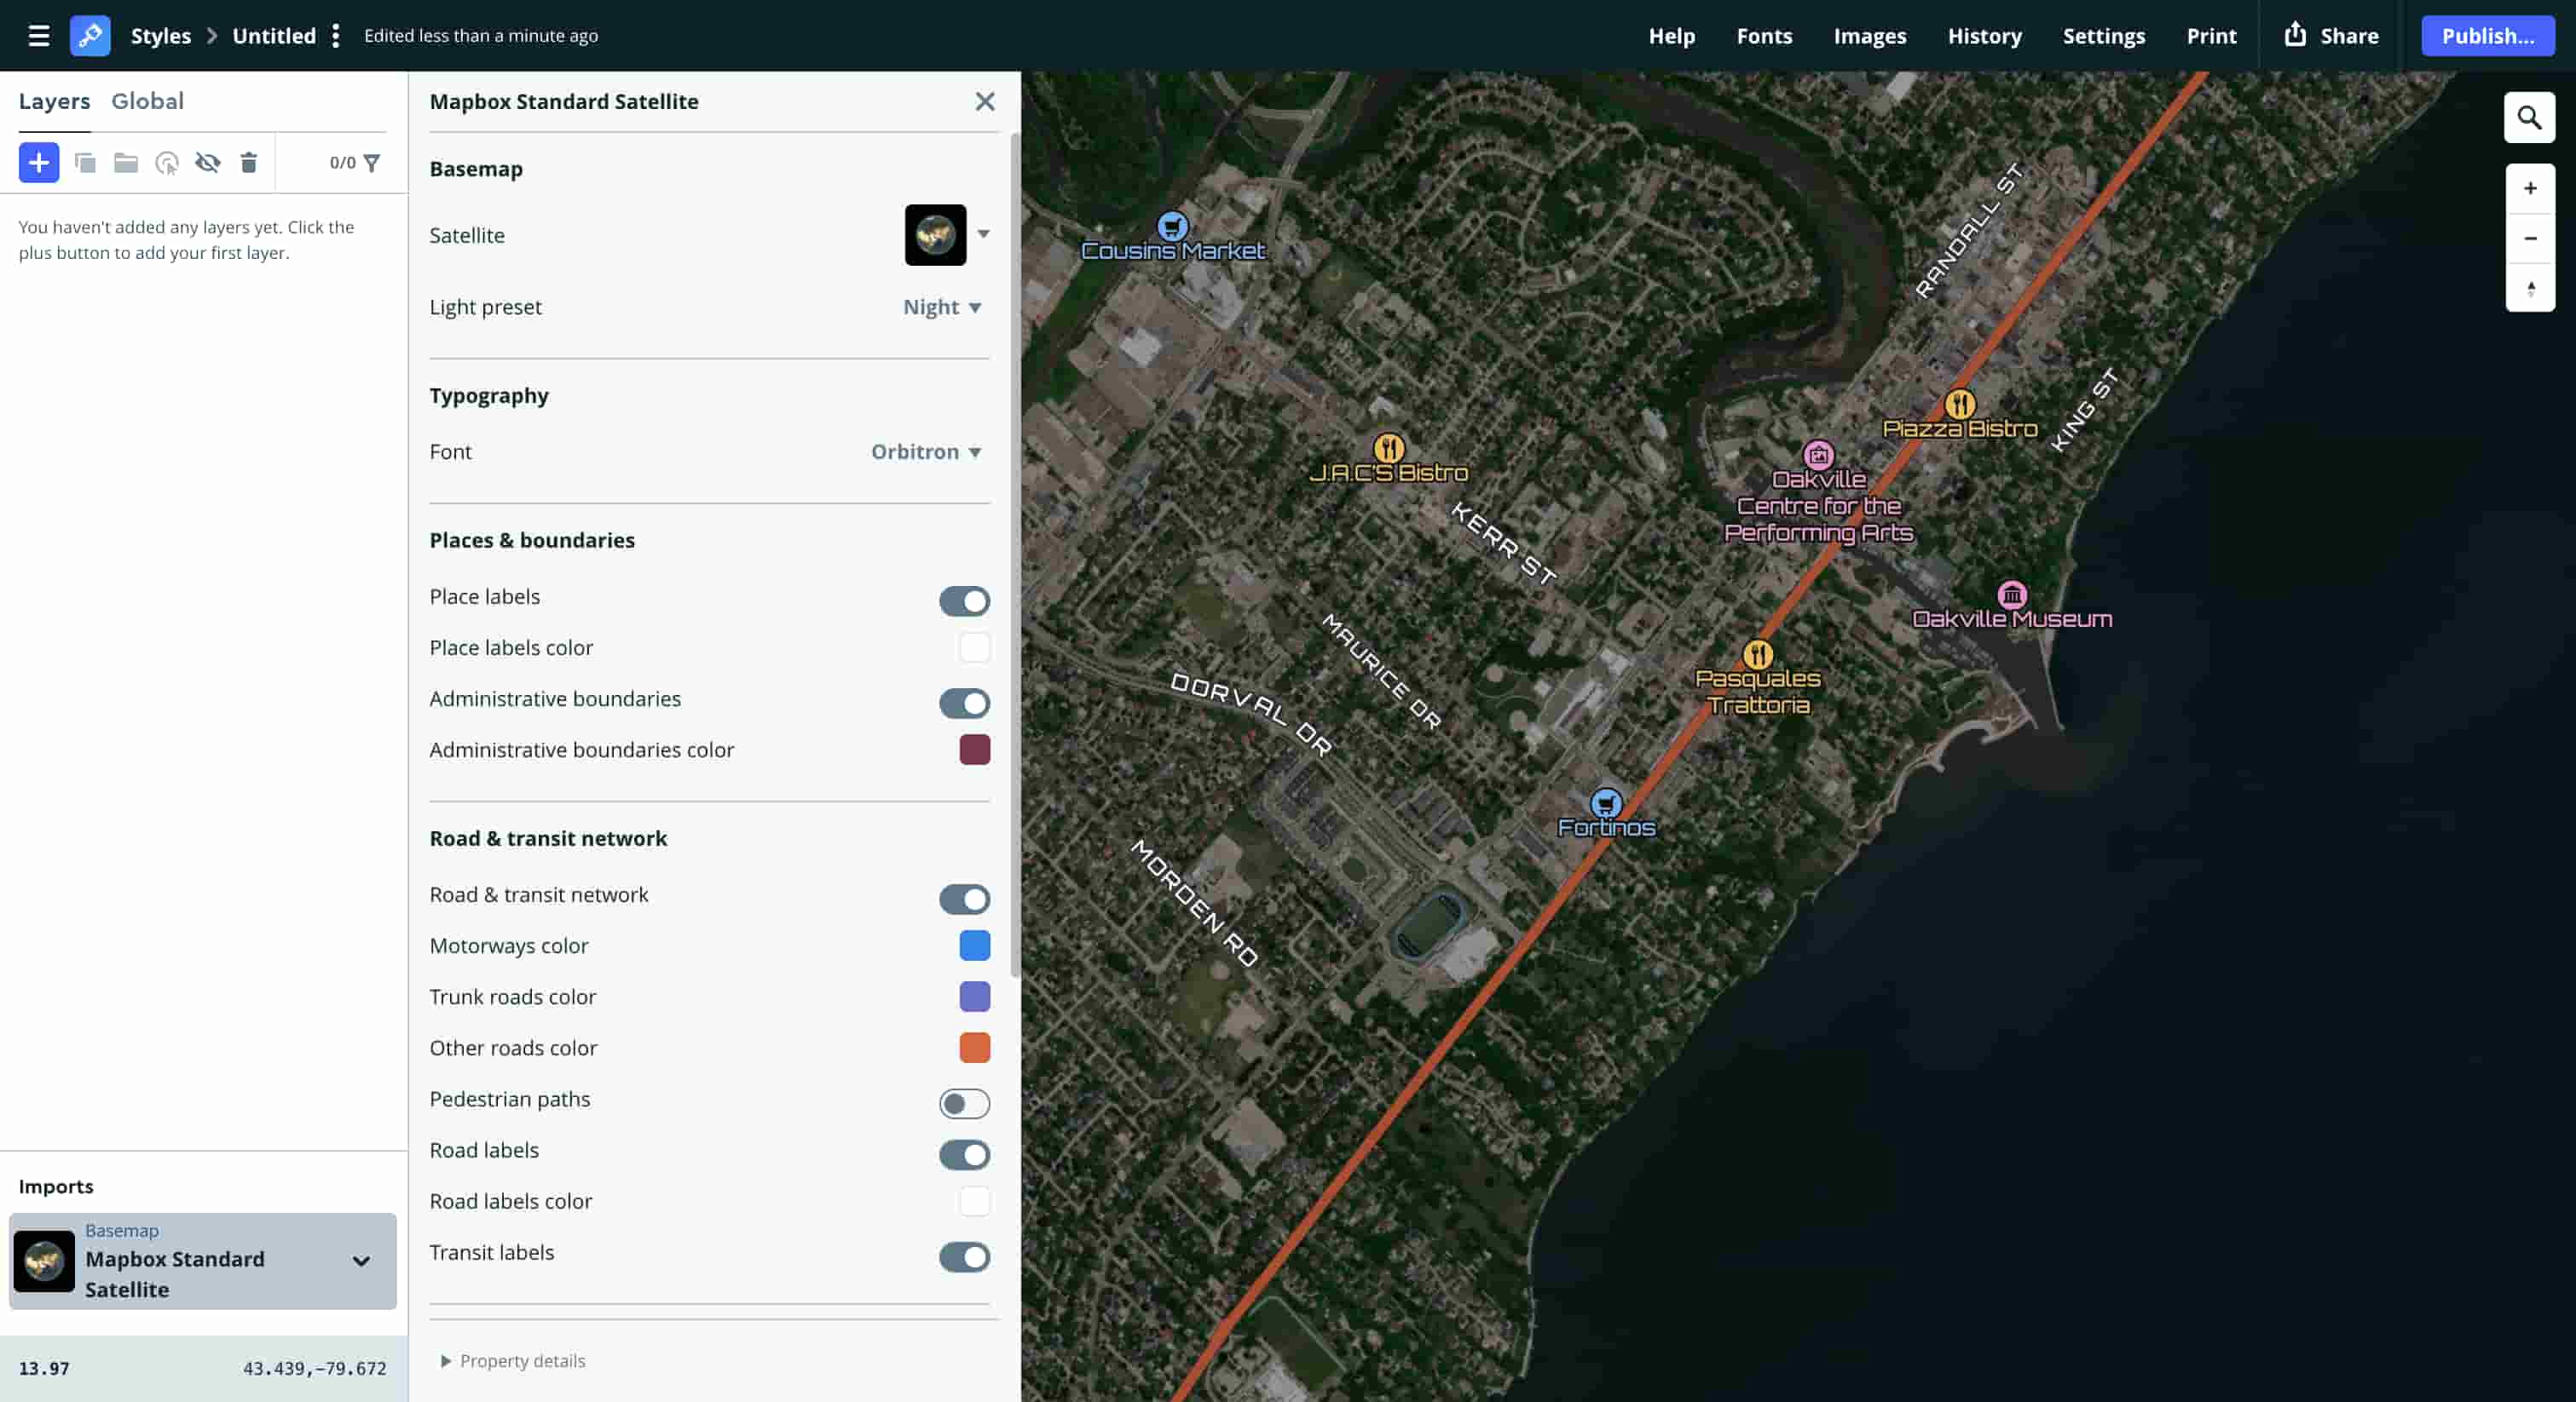
Task: Change the Motorways color swatch
Action: click(x=975, y=945)
